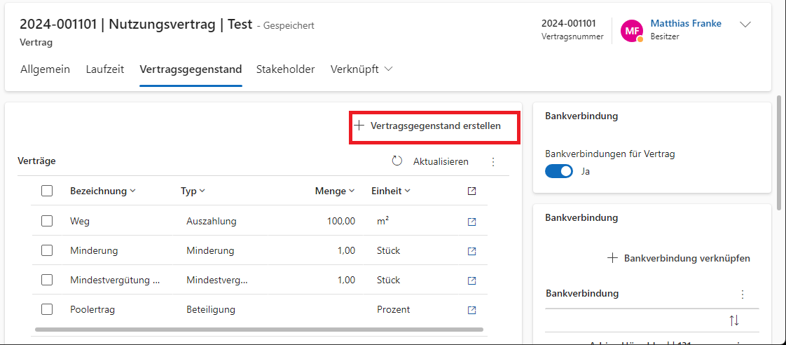The image size is (786, 345).
Task: Toggle Bankverbindungen für Vertrag switch
Action: (x=559, y=171)
